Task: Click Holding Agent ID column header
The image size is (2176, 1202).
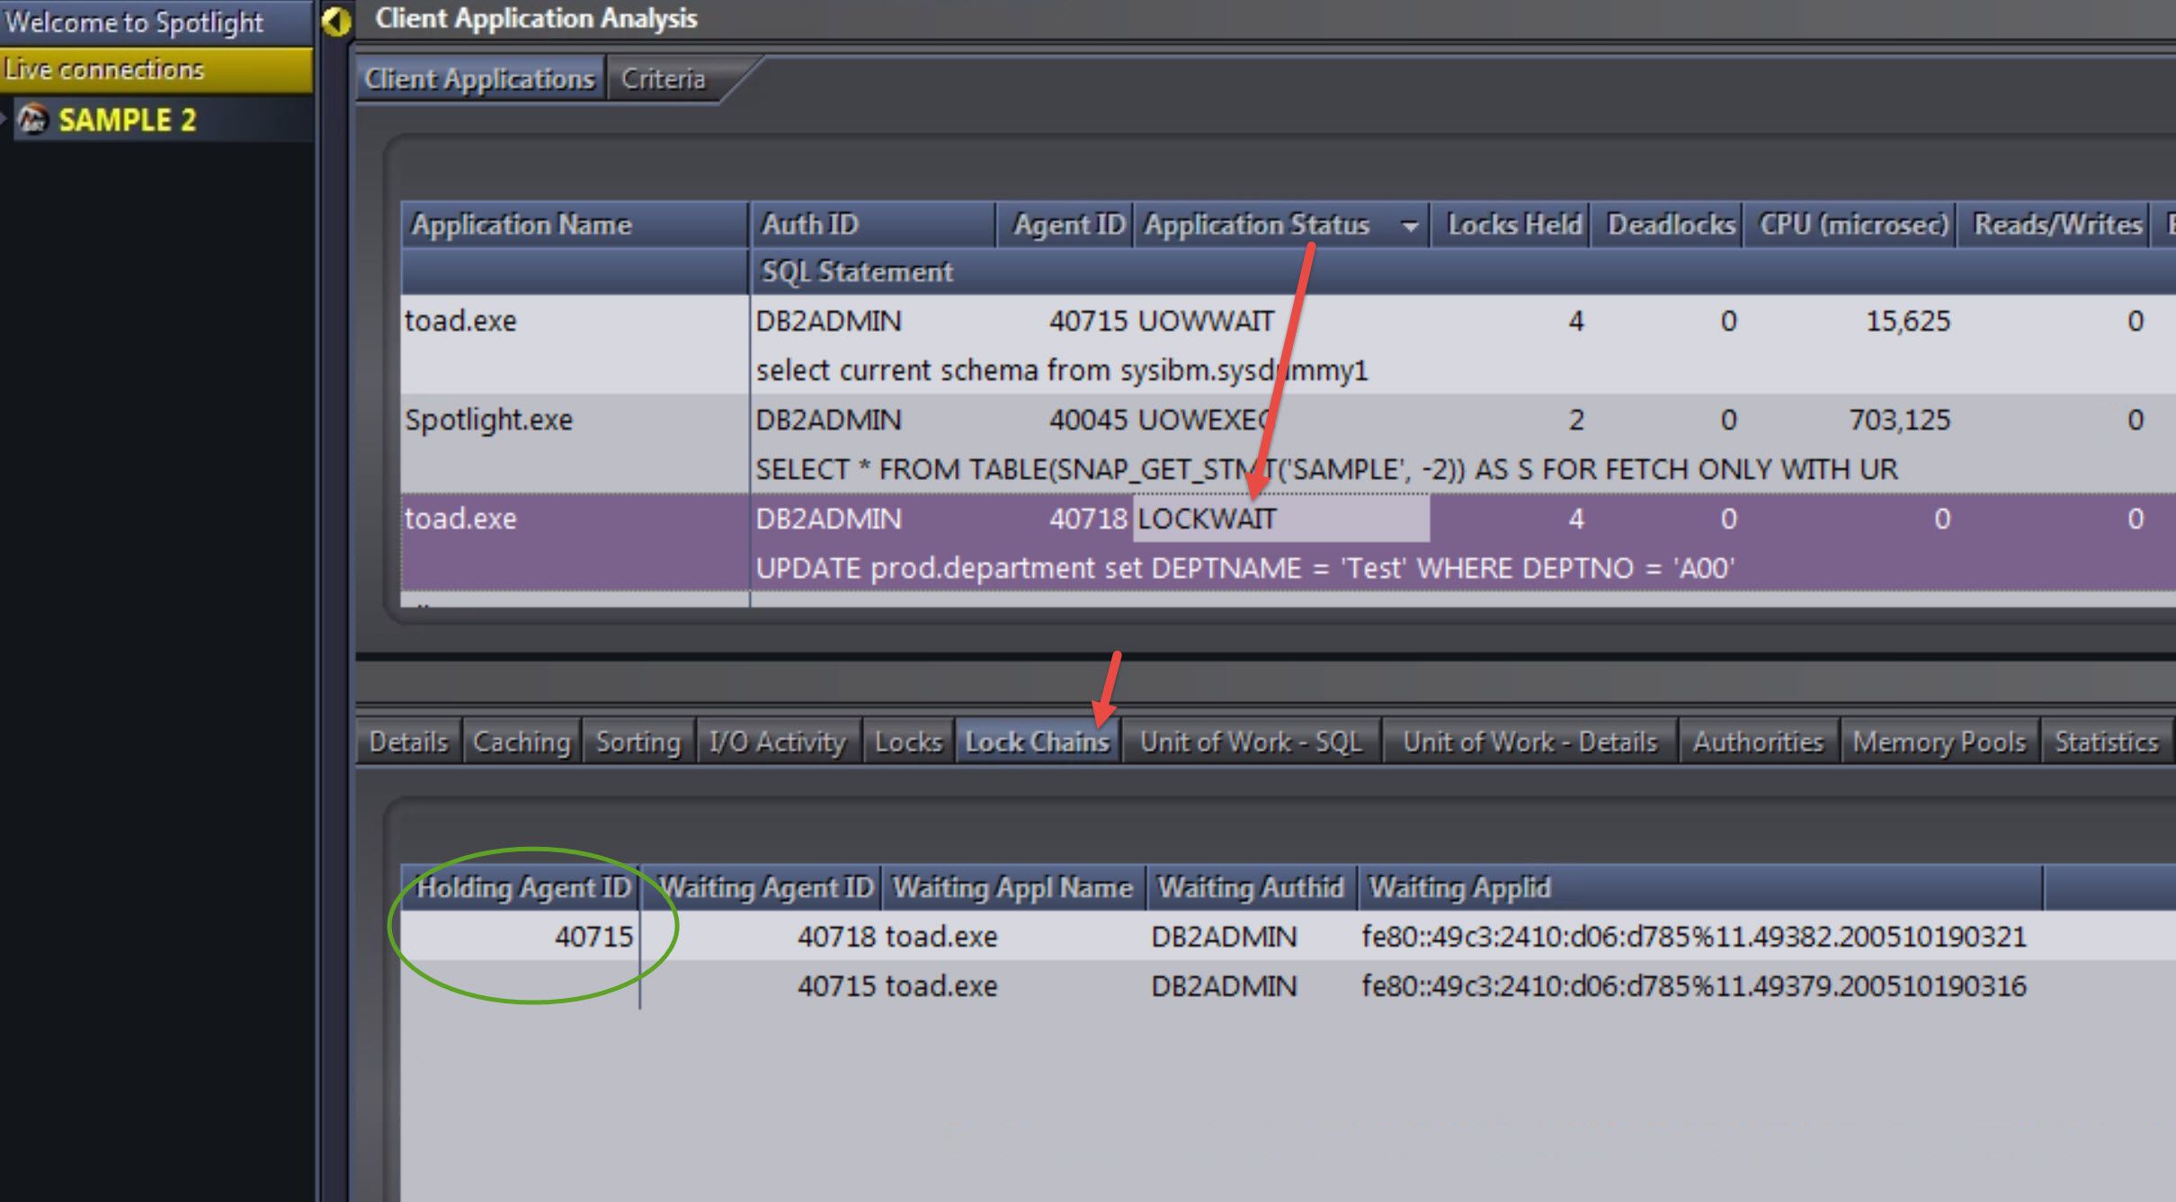Action: (524, 886)
